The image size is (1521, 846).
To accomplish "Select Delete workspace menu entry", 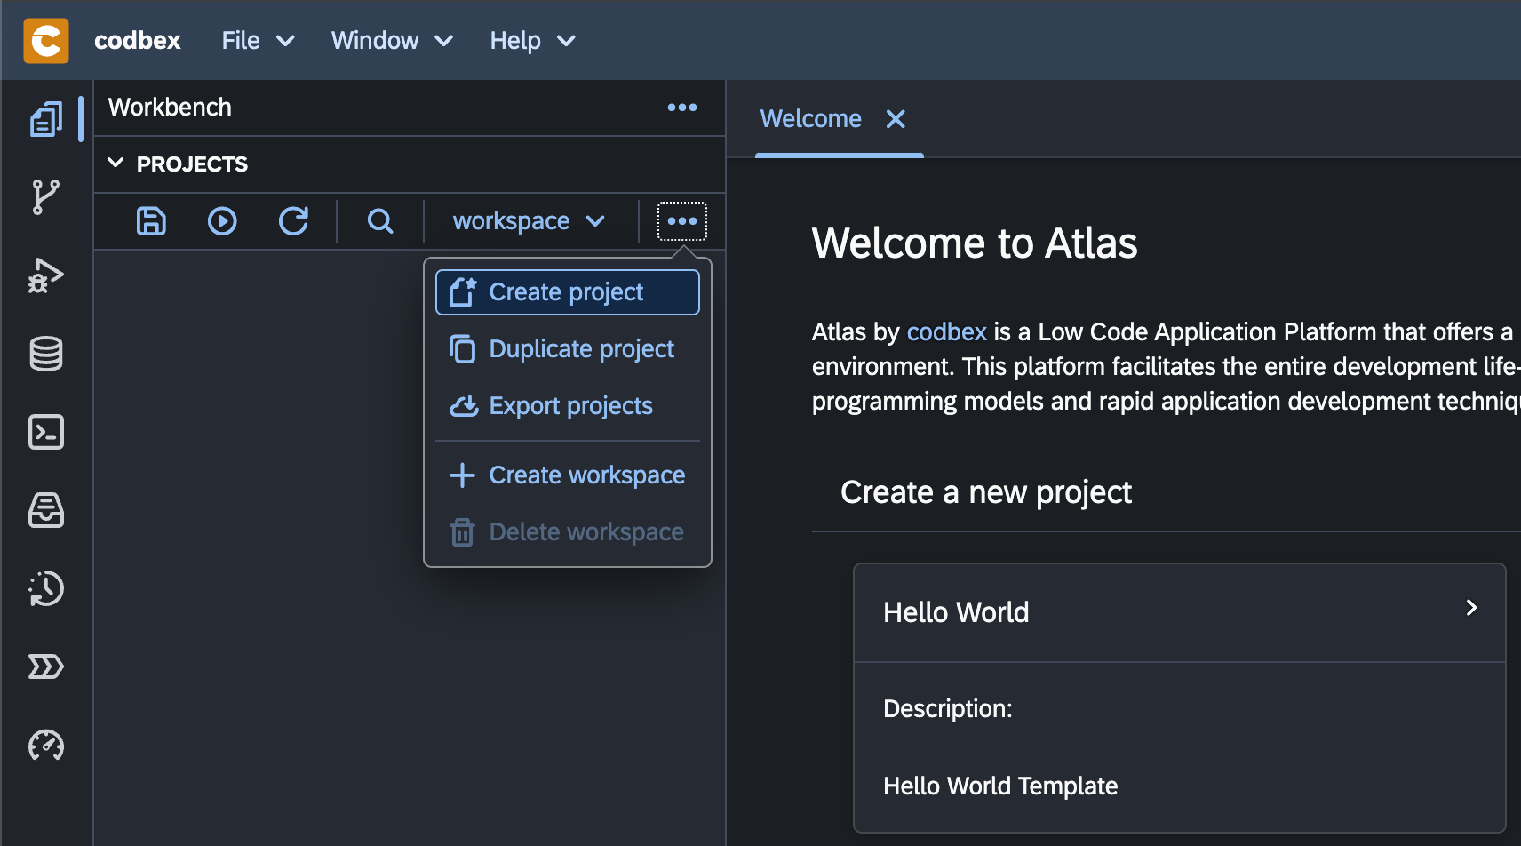I will click(568, 532).
